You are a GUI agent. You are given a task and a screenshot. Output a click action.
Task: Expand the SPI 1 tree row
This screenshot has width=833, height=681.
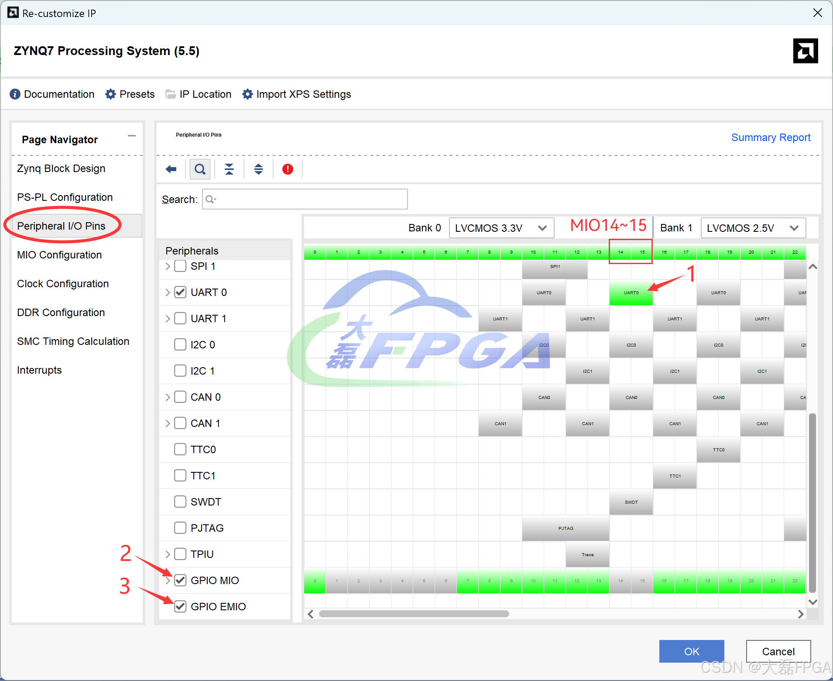coord(168,266)
